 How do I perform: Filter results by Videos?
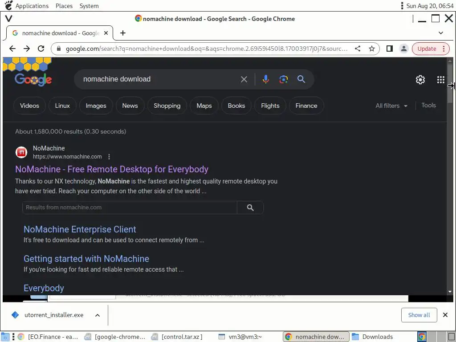30,106
